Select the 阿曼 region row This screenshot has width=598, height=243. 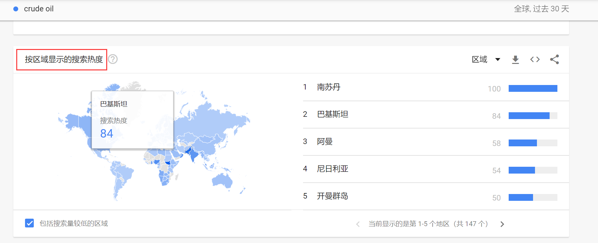tap(324, 141)
